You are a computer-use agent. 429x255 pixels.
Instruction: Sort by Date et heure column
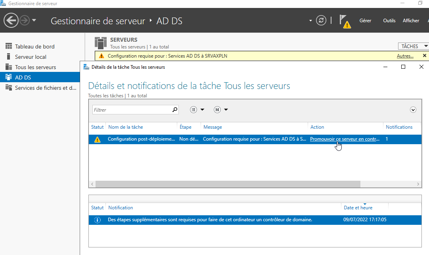[358, 208]
